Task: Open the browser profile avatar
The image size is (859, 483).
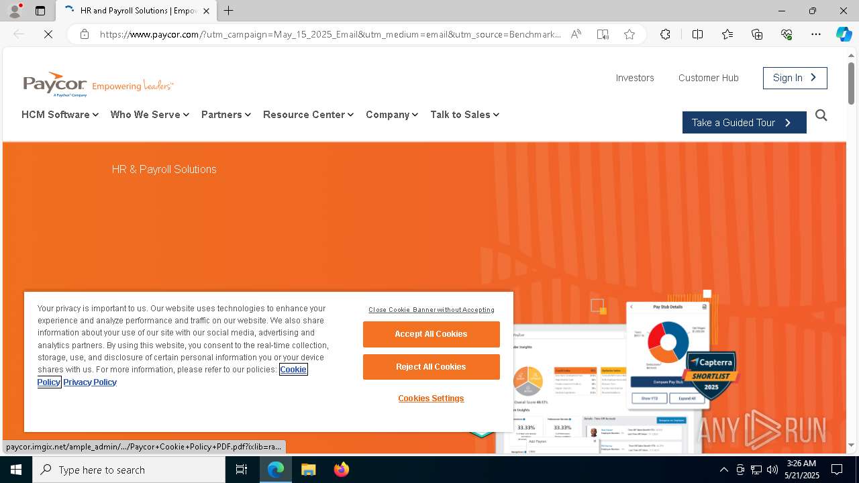Action: click(15, 11)
